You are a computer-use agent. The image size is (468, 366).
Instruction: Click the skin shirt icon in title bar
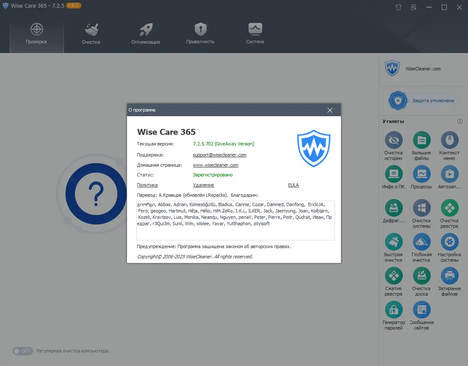tap(399, 7)
